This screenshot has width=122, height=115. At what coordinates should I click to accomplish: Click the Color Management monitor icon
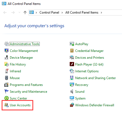(x=7, y=51)
